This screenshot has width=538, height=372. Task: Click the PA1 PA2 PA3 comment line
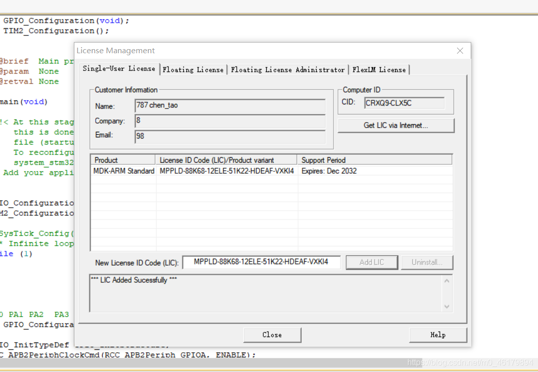click(x=34, y=314)
